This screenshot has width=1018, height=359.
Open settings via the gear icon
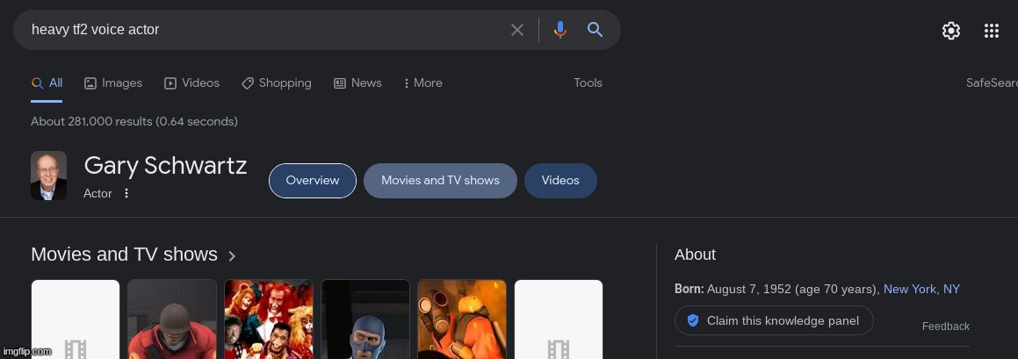click(x=950, y=31)
